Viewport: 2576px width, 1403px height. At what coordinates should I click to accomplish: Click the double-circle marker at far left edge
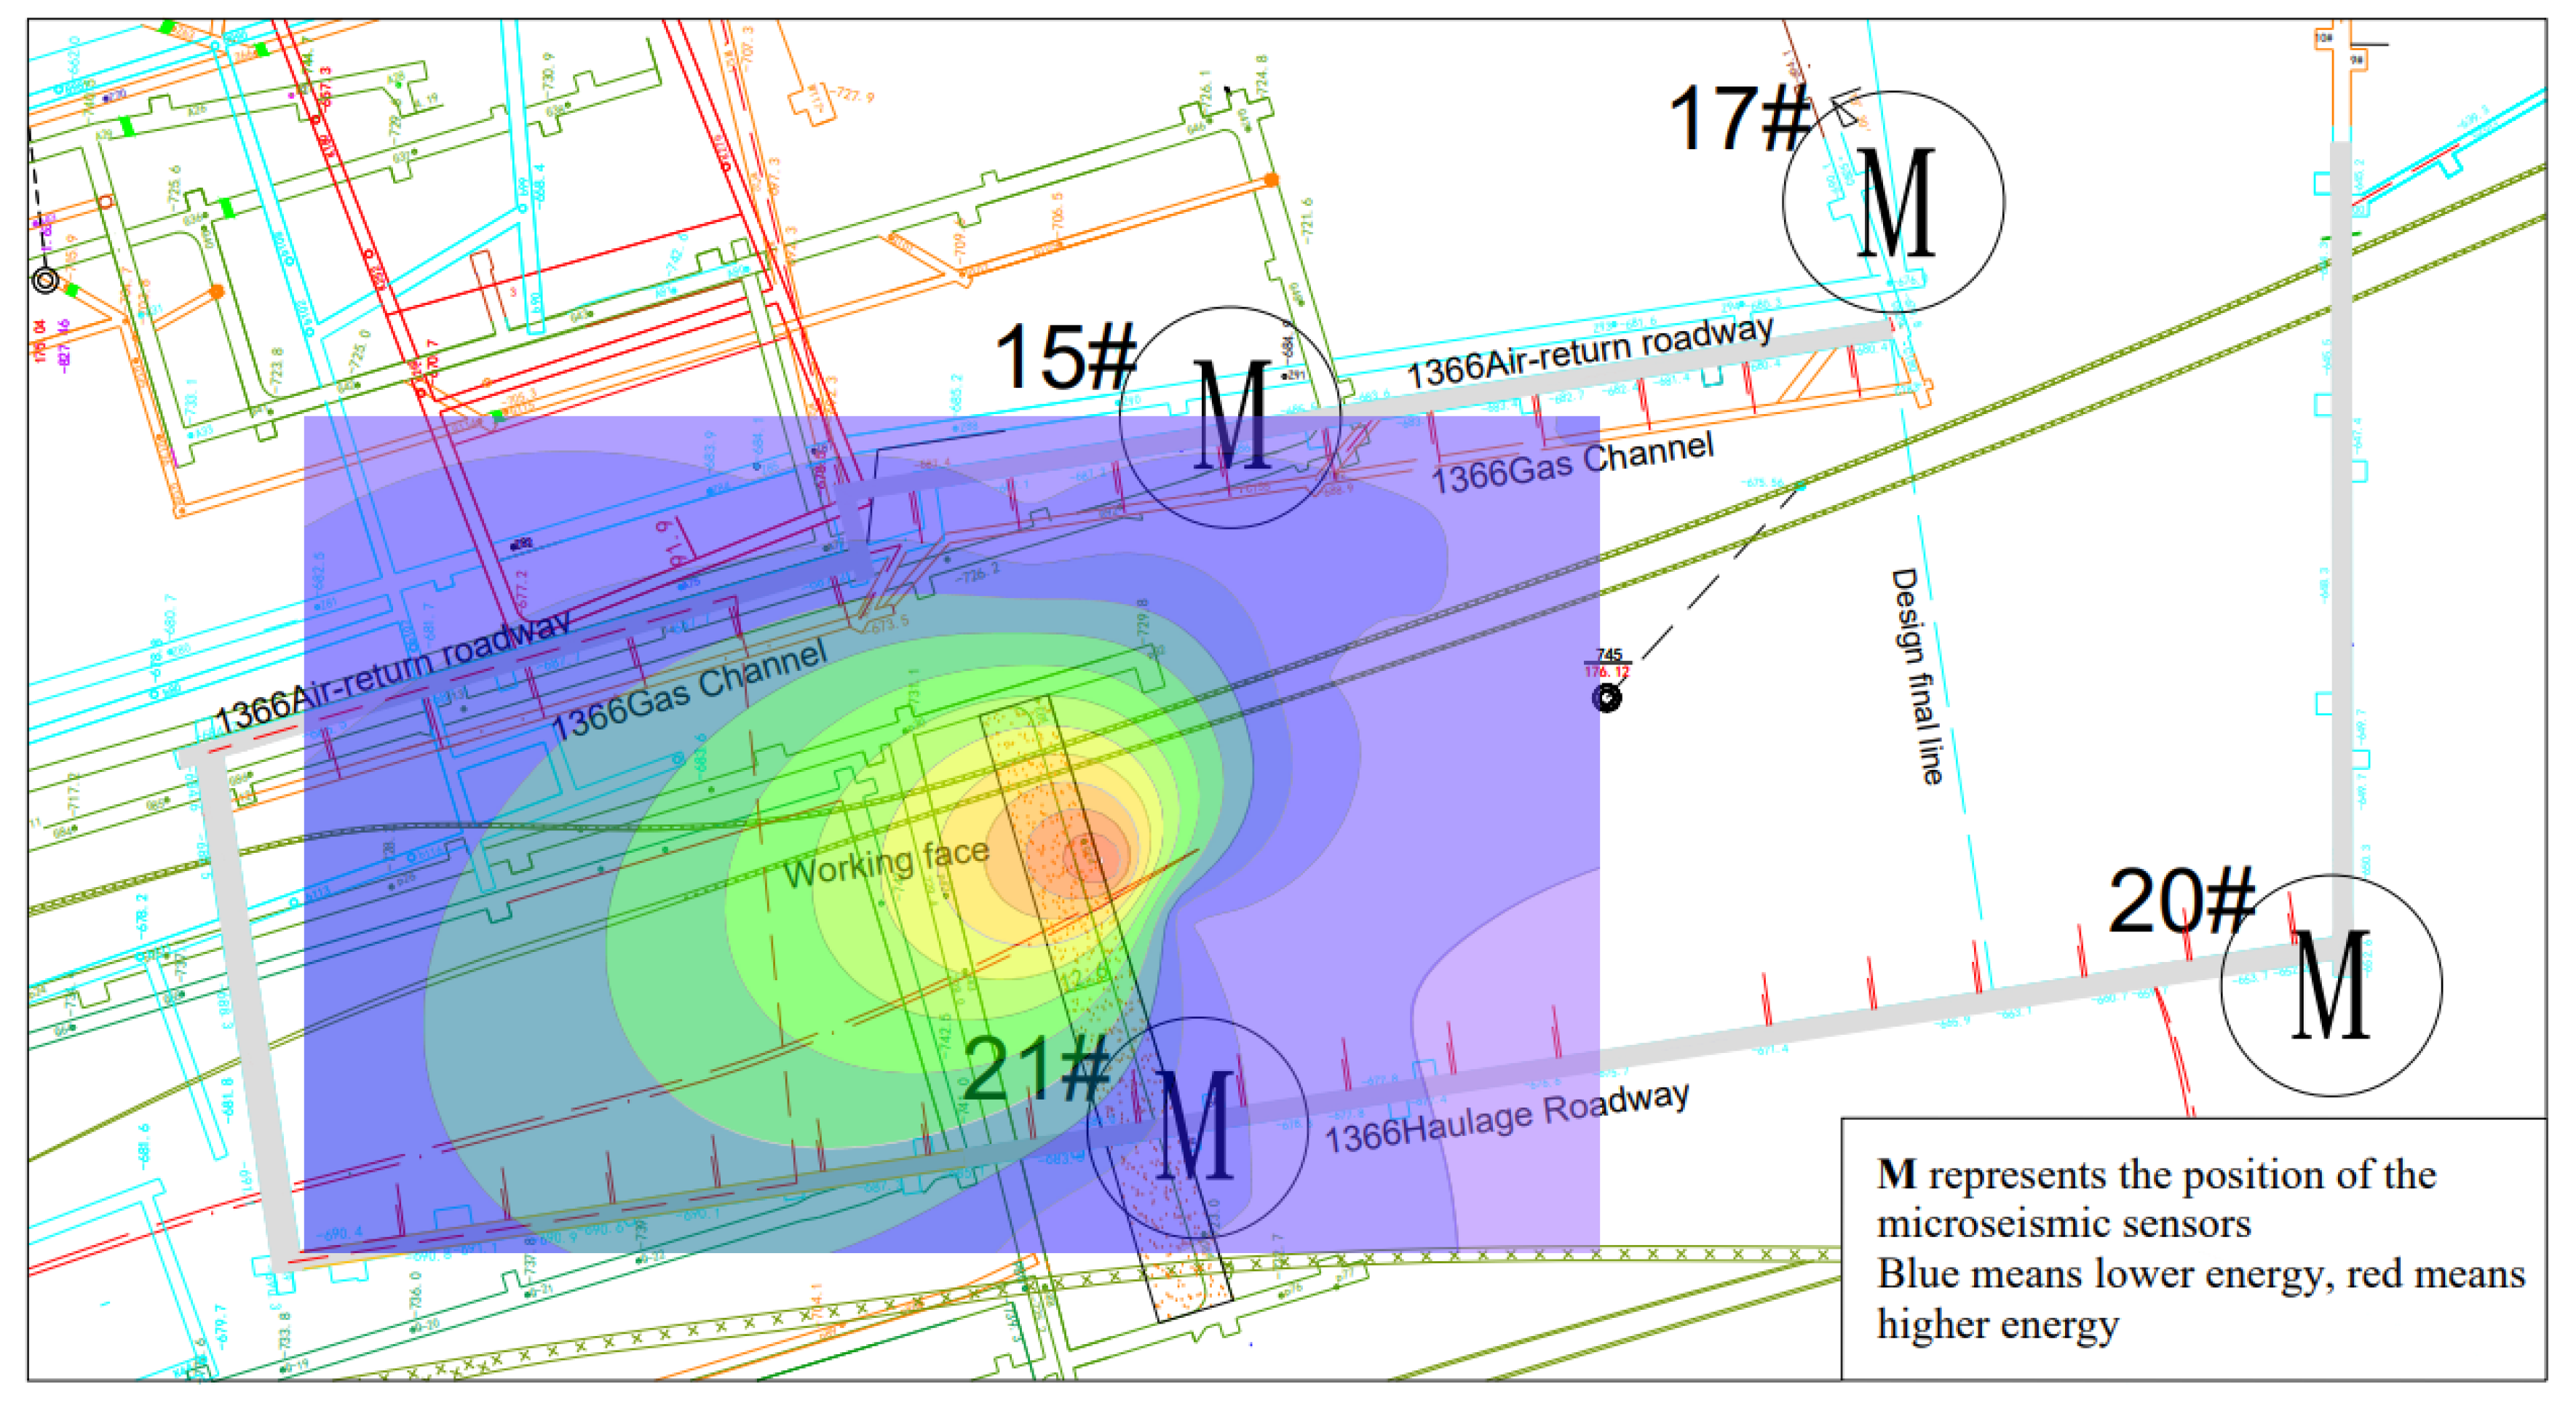pos(45,280)
